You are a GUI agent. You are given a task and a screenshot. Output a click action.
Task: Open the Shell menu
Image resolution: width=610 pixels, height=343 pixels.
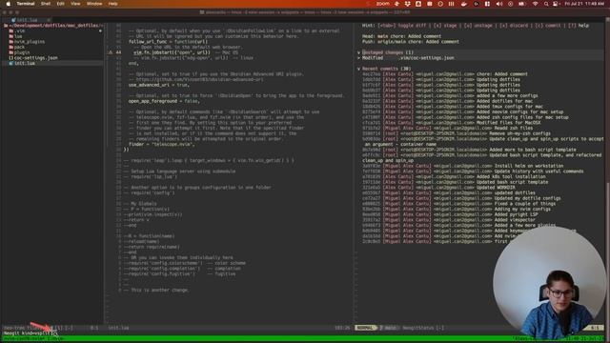[46, 4]
